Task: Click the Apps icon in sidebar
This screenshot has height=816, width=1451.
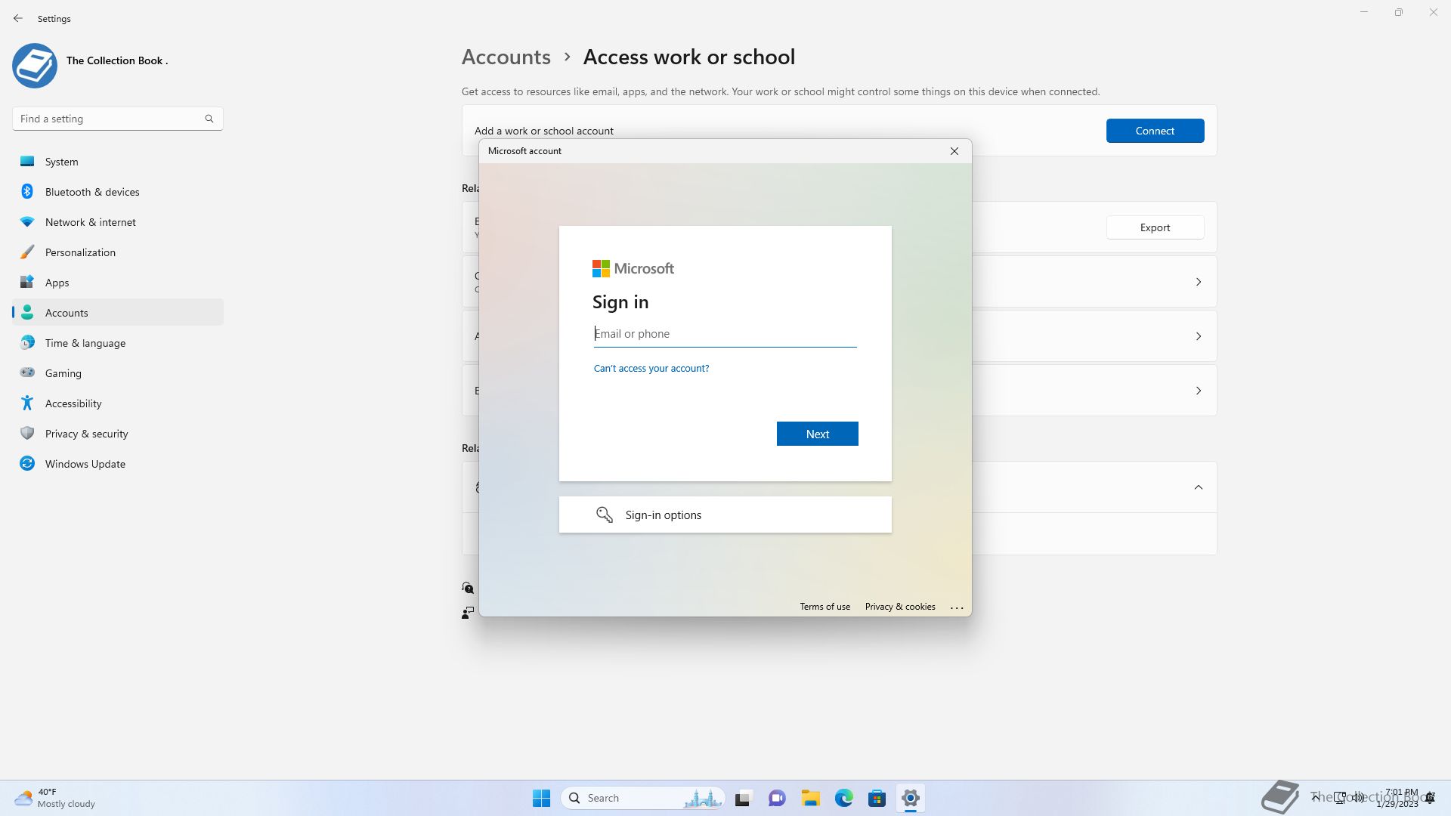Action: tap(27, 282)
